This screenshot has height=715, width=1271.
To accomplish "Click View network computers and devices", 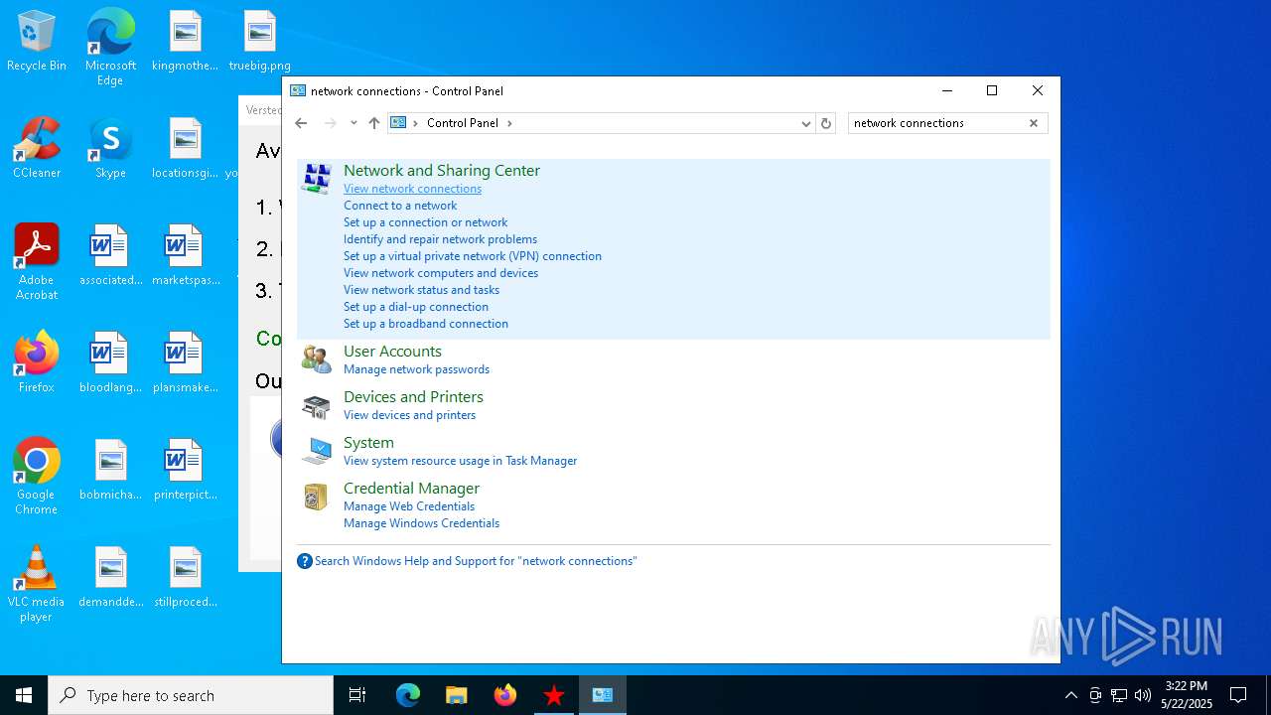I will (x=441, y=273).
